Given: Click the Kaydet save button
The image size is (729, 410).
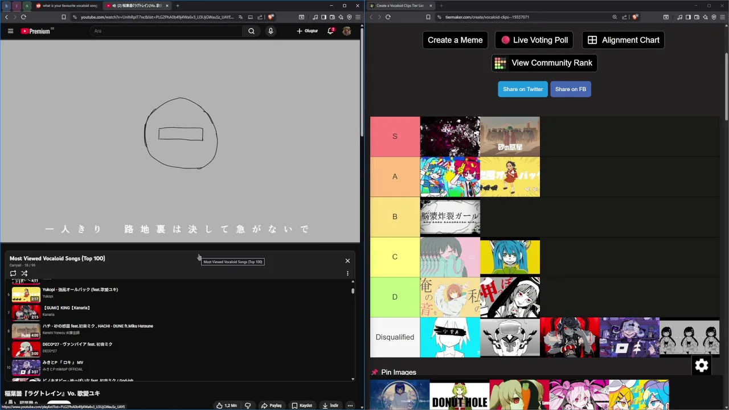Looking at the screenshot, I should point(302,405).
